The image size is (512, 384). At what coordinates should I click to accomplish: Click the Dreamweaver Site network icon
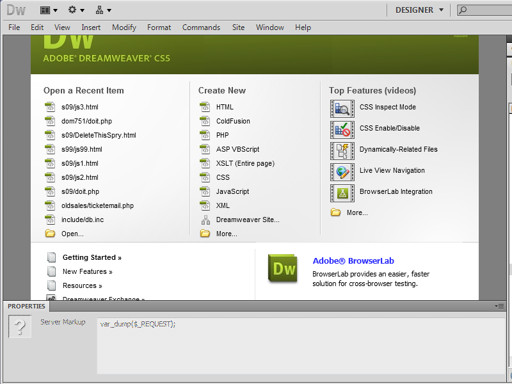pos(205,220)
